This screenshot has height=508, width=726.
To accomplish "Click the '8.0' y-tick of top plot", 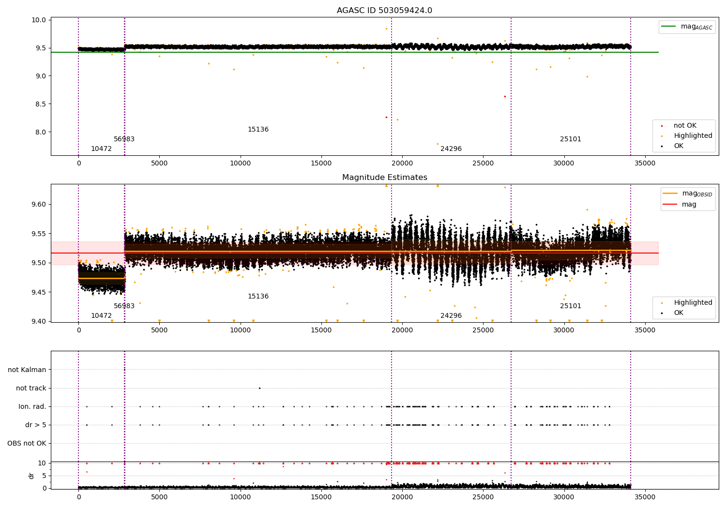I will pos(41,132).
